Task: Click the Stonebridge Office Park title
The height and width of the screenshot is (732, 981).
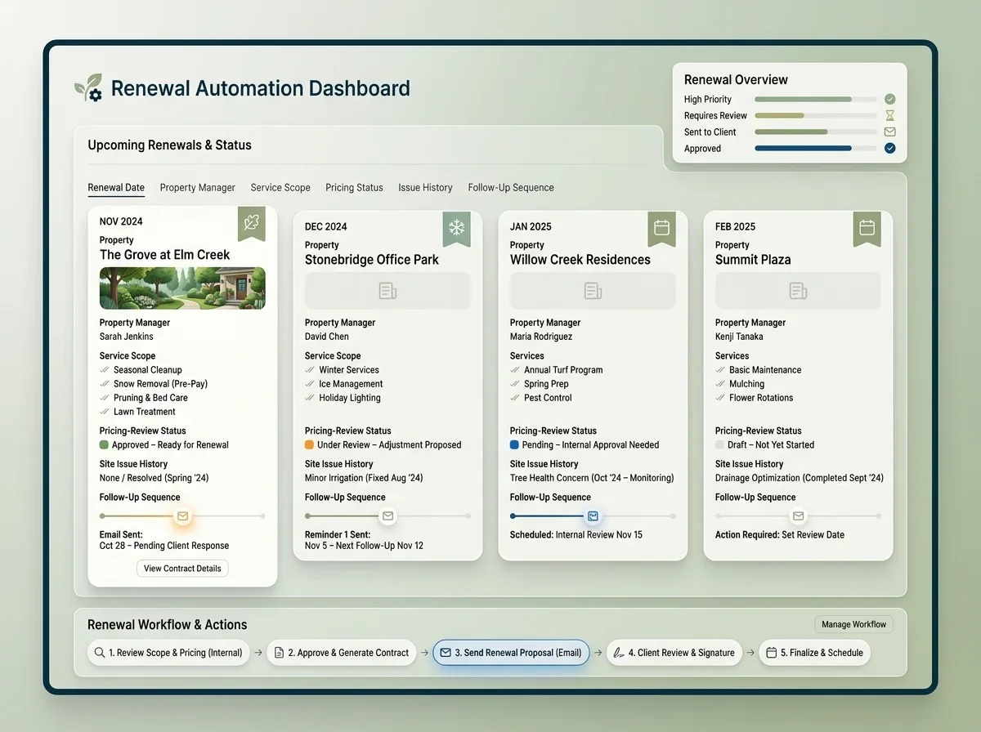Action: (x=372, y=260)
